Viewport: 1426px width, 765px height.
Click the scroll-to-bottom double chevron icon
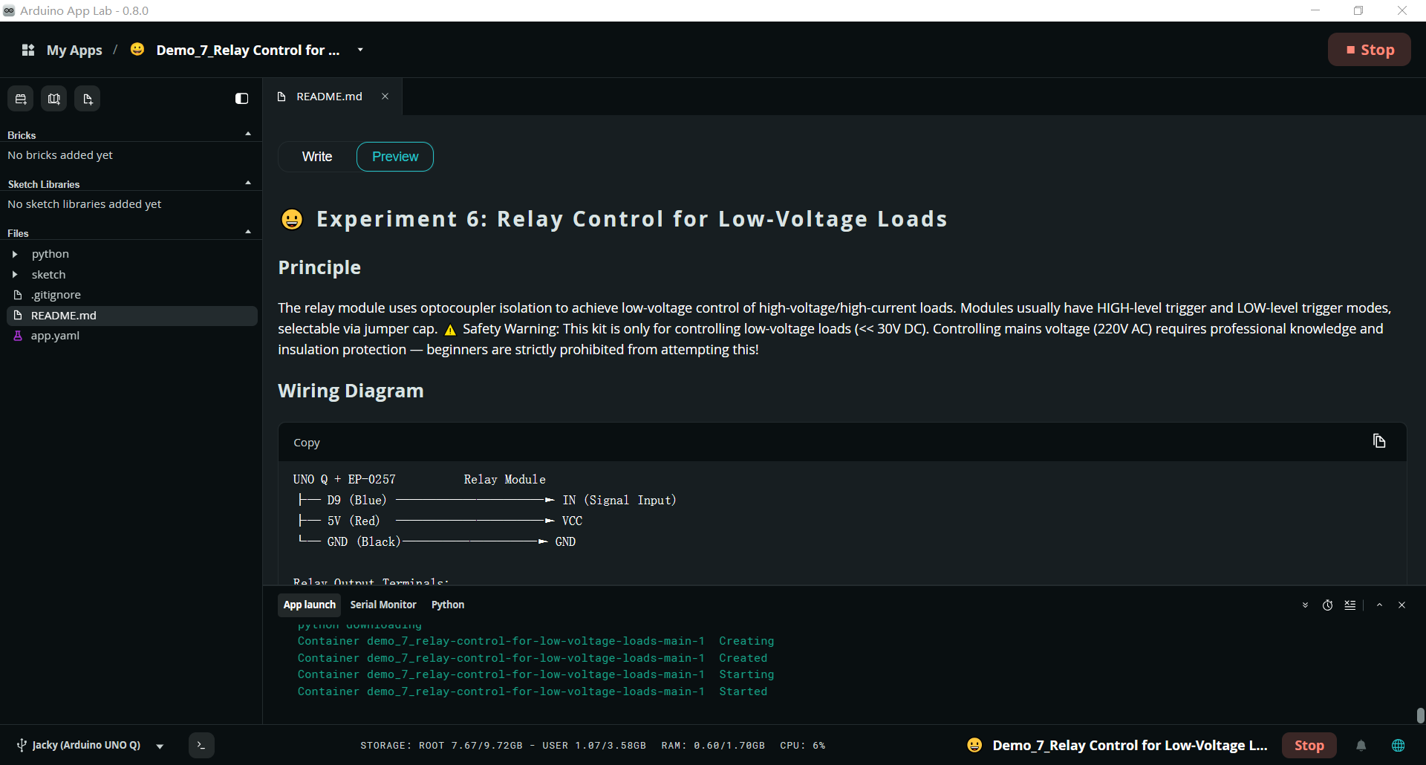[x=1305, y=605]
